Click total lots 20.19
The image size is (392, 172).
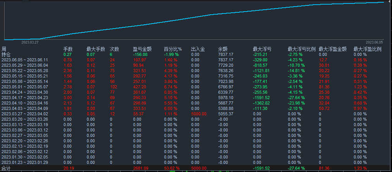point(68,168)
